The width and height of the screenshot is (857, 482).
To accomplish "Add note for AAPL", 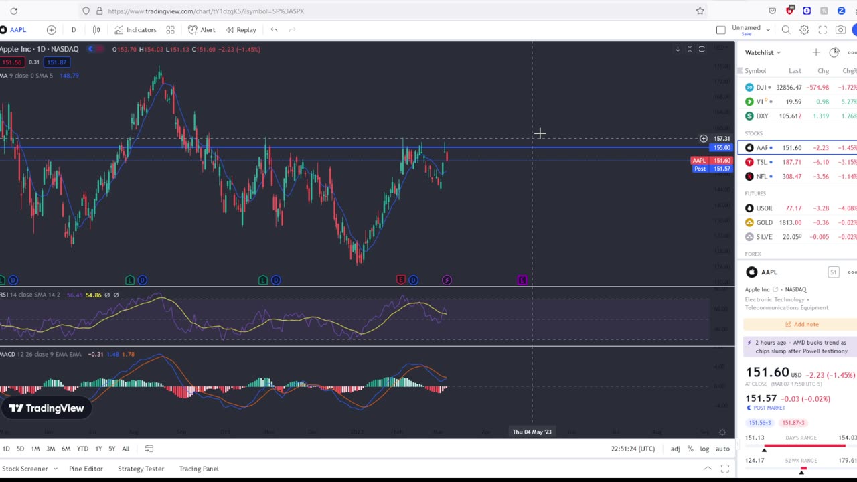I will click(x=801, y=324).
